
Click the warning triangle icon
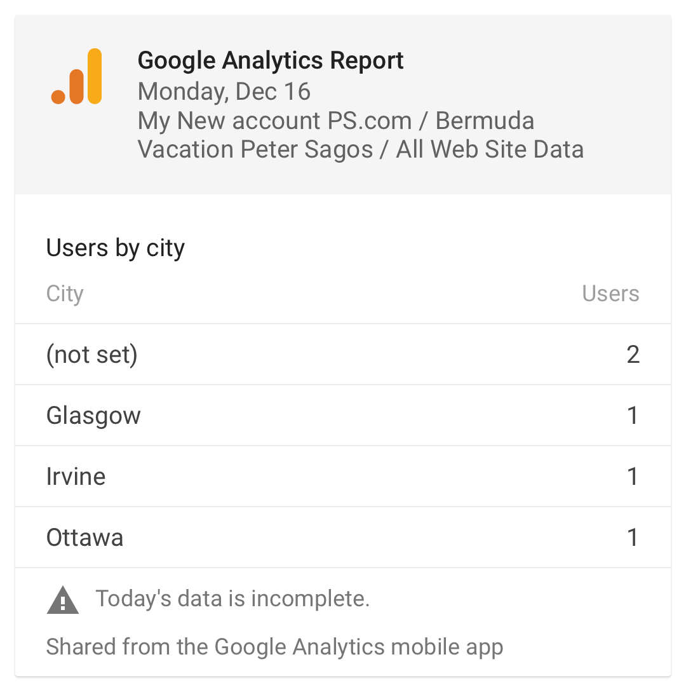tap(63, 600)
